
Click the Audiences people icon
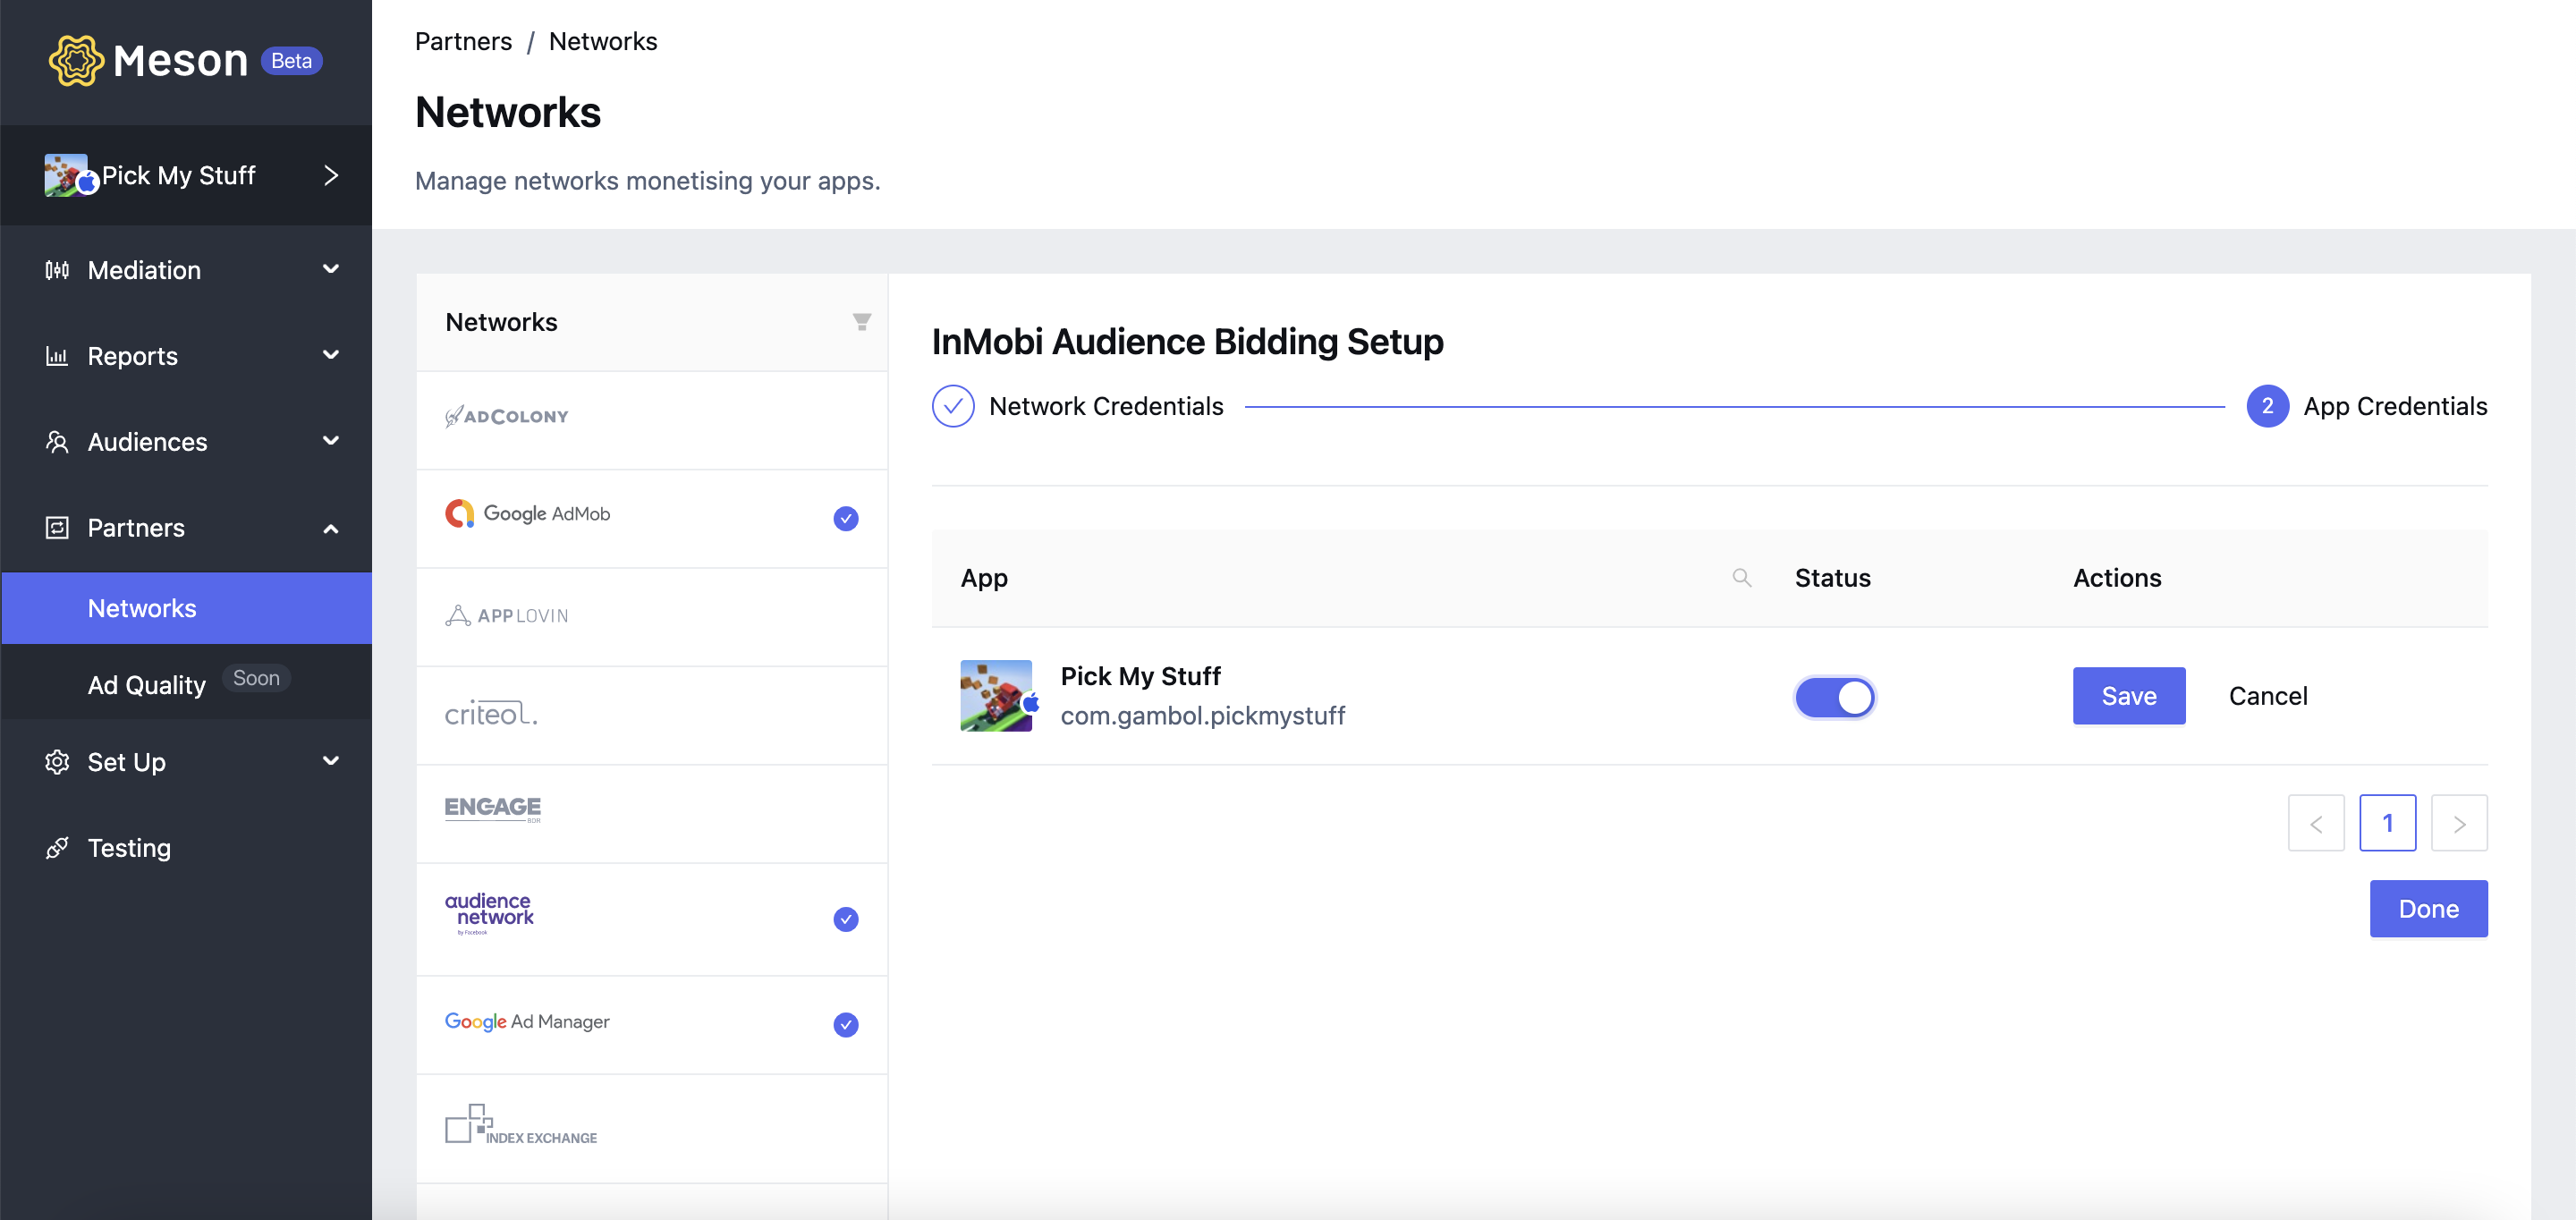57,442
